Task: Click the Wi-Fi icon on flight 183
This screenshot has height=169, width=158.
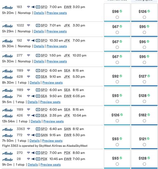Action: point(29,7)
